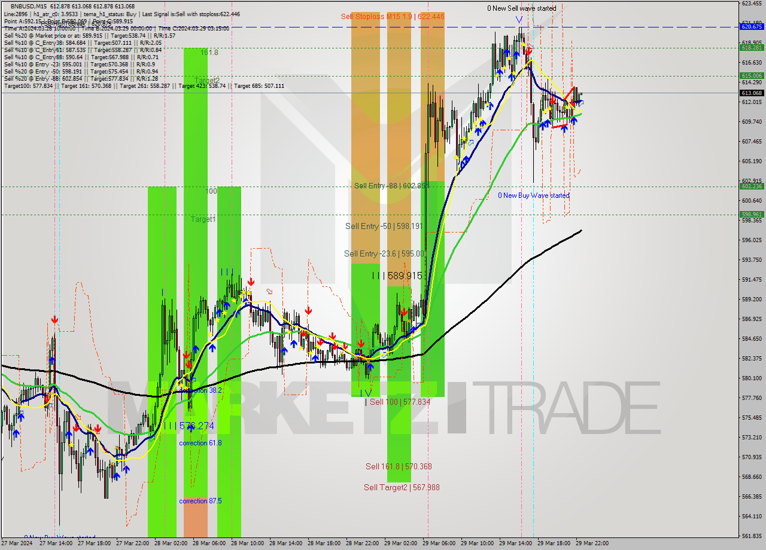Screen dimensions: 766x550
Task: Click the '27 Mar 2024' date on the time axis
Action: (x=17, y=543)
